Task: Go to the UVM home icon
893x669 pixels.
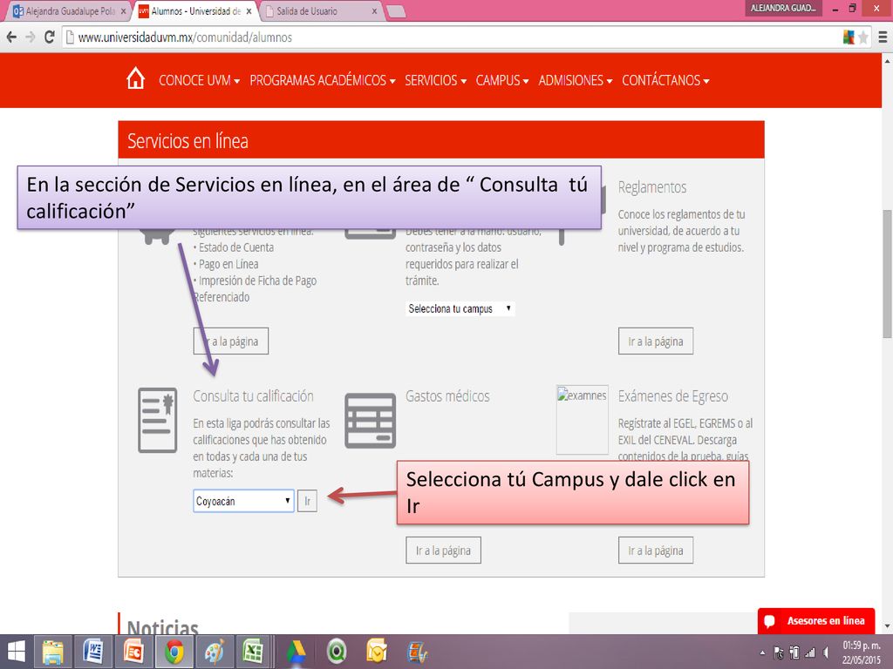Action: (135, 78)
